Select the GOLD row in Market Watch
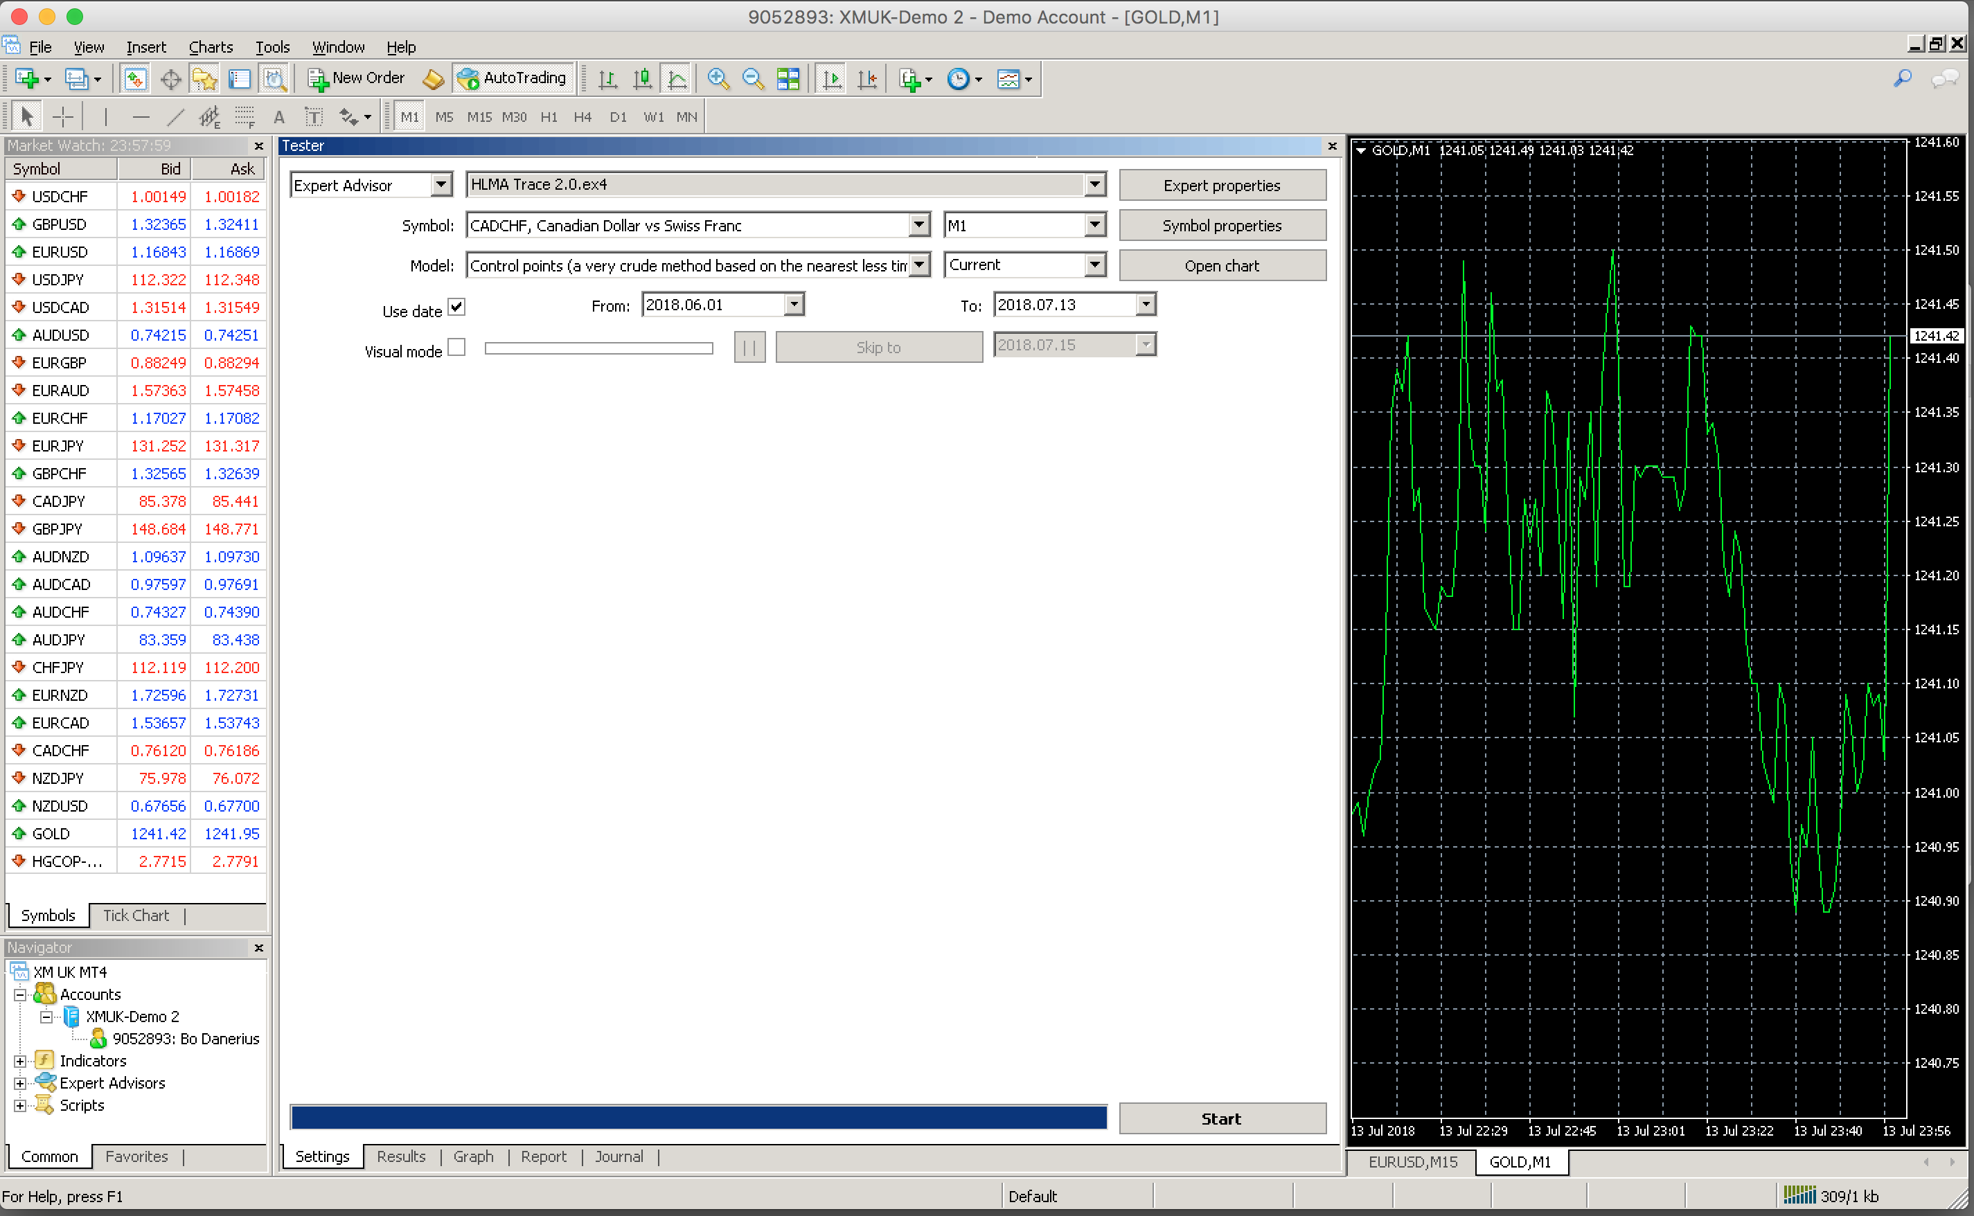This screenshot has width=1974, height=1216. (135, 833)
